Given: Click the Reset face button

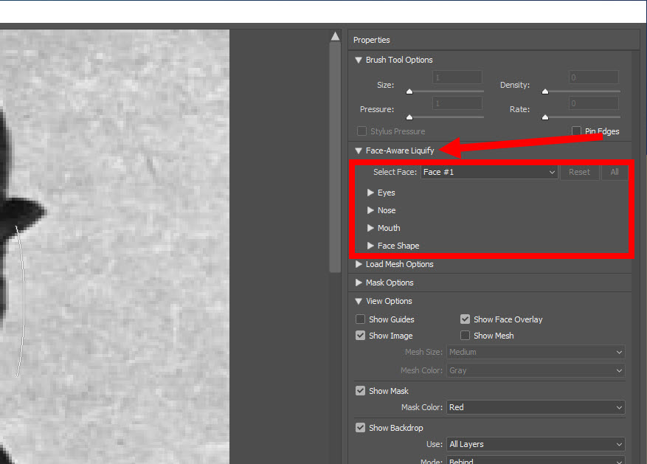Looking at the screenshot, I should [x=579, y=172].
